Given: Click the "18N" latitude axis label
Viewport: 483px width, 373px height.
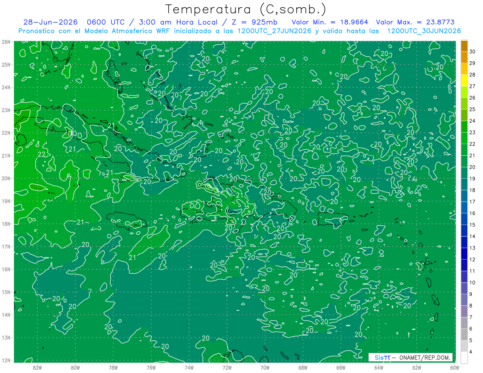Looking at the screenshot, I should [x=6, y=224].
